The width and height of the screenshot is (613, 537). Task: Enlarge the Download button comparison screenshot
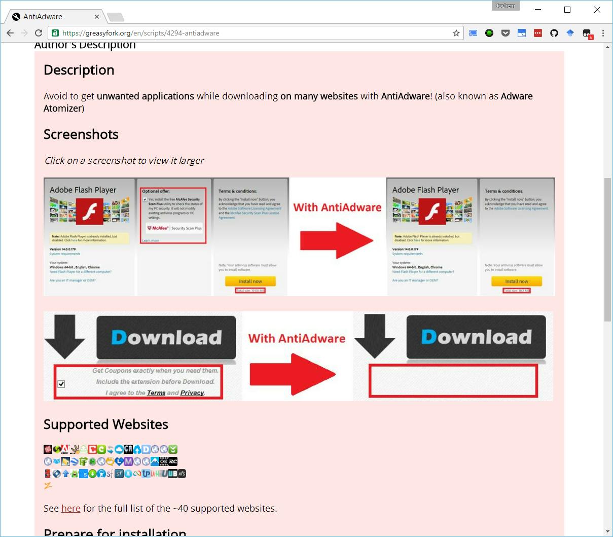click(x=298, y=356)
